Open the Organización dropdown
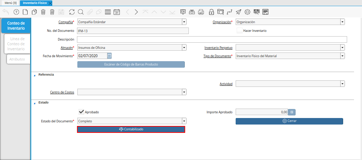This screenshot has height=160, width=362. (x=342, y=22)
